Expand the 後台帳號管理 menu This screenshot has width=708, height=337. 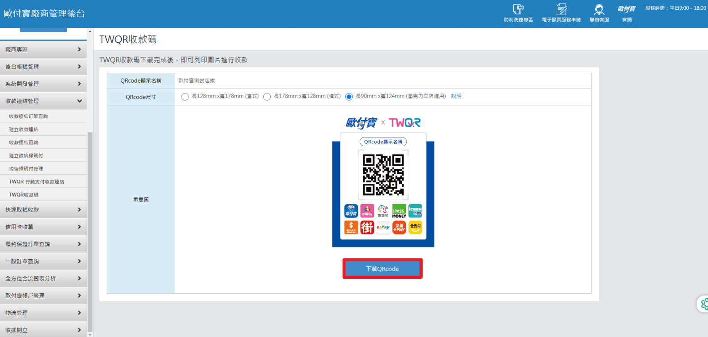[x=43, y=67]
